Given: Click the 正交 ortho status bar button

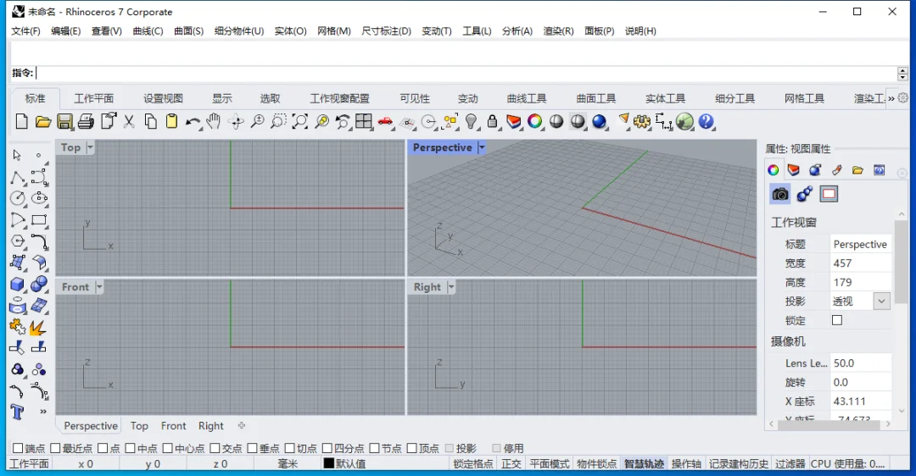Looking at the screenshot, I should coord(511,464).
